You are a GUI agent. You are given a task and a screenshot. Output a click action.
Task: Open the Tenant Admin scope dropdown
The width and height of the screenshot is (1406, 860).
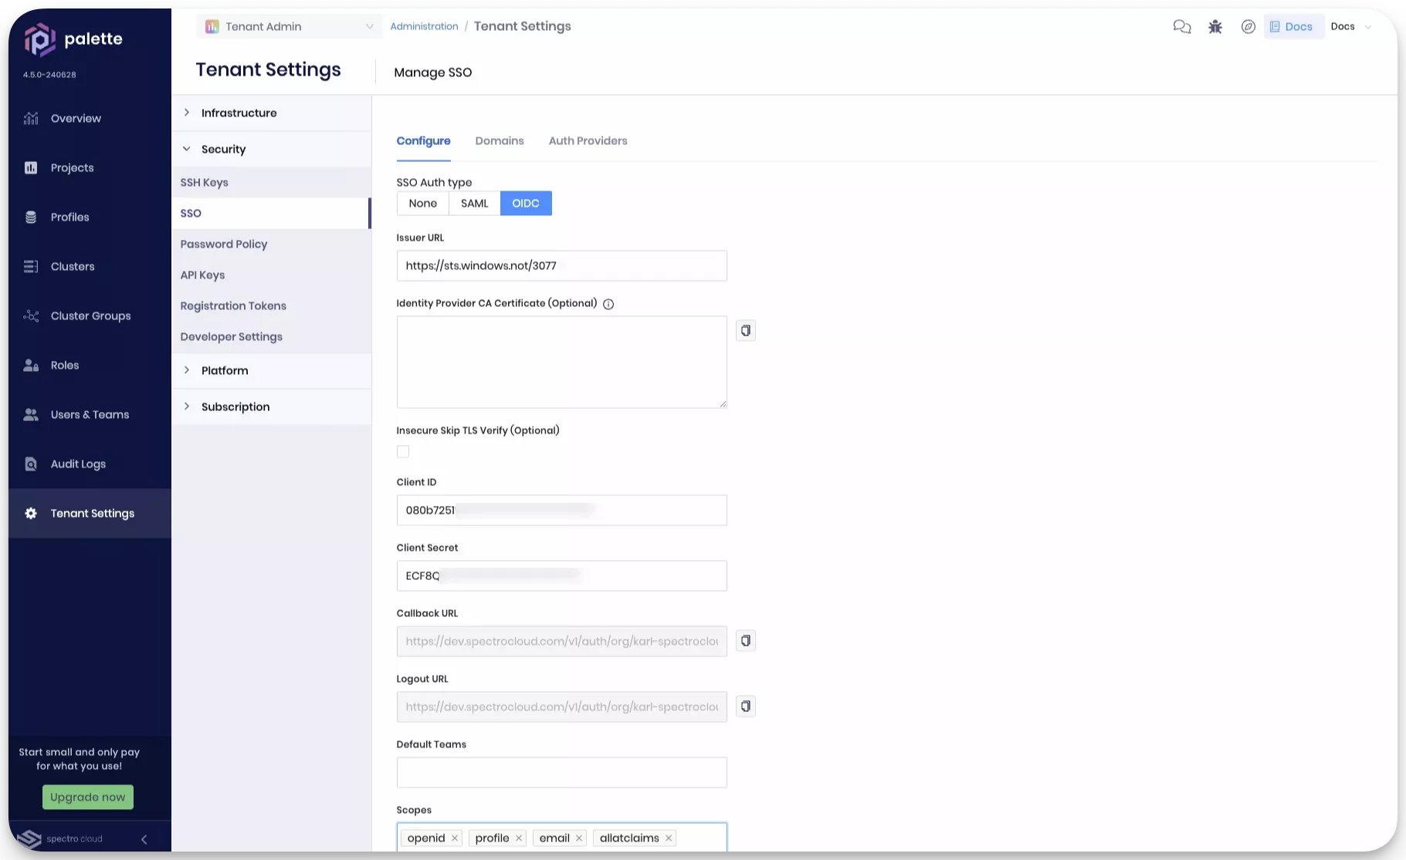click(x=290, y=27)
